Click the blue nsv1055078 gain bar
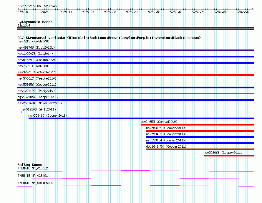The width and height of the screenshot is (262, 203). (x=135, y=57)
